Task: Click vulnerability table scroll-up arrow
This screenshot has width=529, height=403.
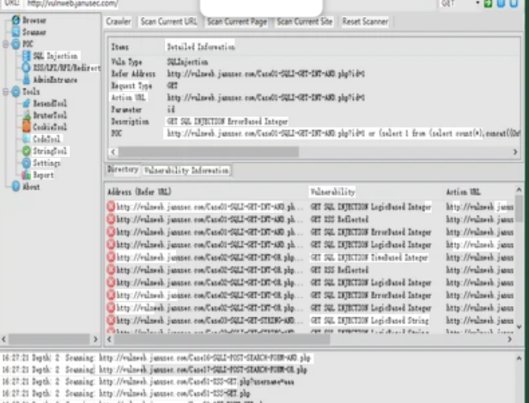Action: coord(519,189)
